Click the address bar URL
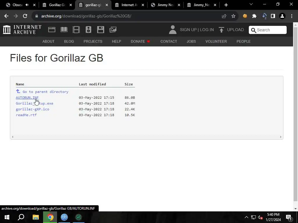The image size is (298, 223). click(86, 16)
